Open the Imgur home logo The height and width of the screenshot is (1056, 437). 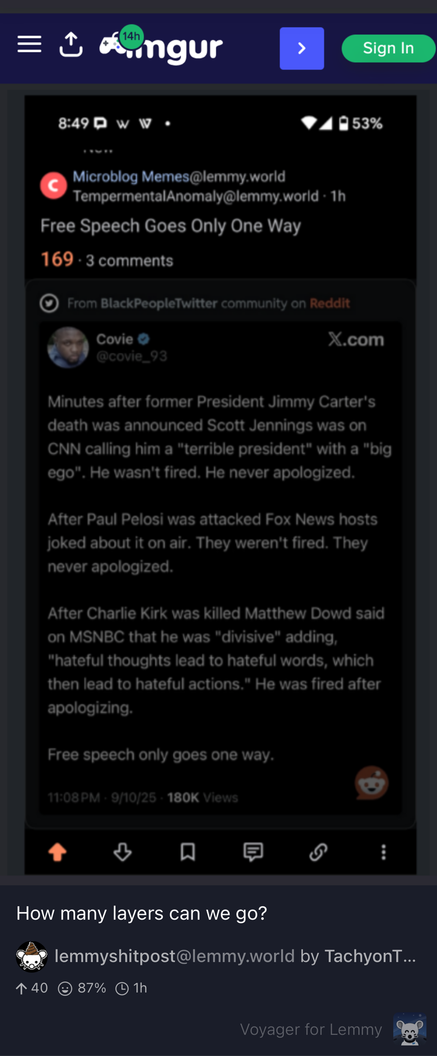161,47
